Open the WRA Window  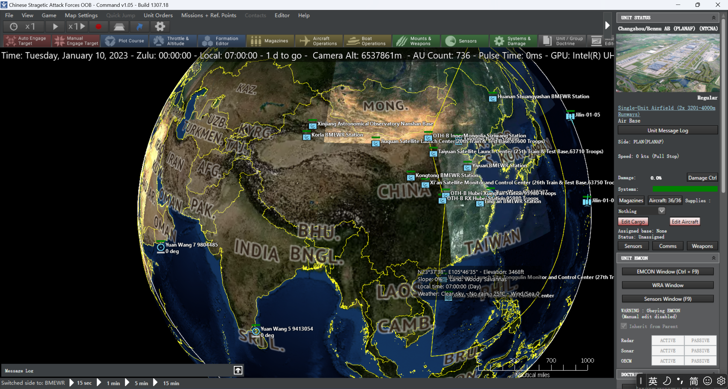coord(668,285)
